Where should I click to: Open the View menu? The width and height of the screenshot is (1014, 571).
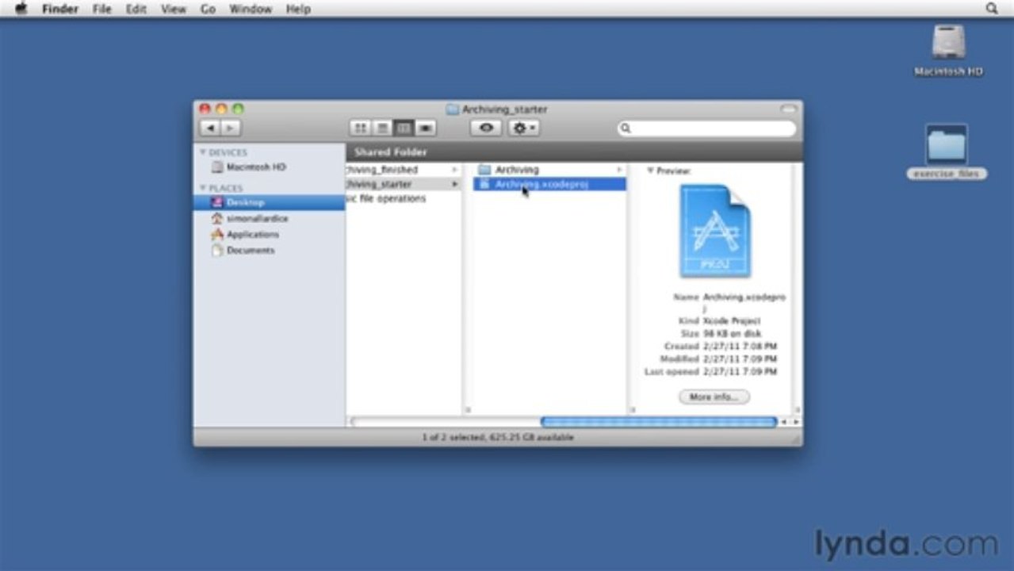coord(174,9)
